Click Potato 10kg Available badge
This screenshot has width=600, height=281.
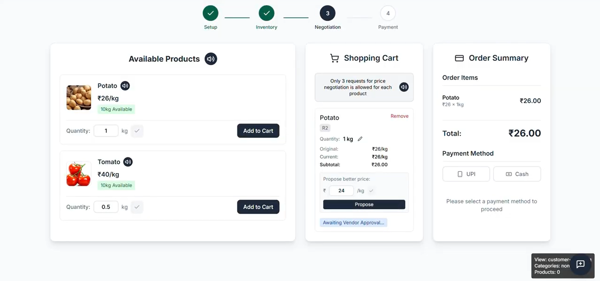pos(116,109)
